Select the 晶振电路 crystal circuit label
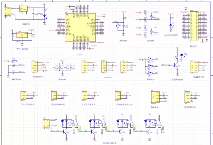 coord(150,41)
